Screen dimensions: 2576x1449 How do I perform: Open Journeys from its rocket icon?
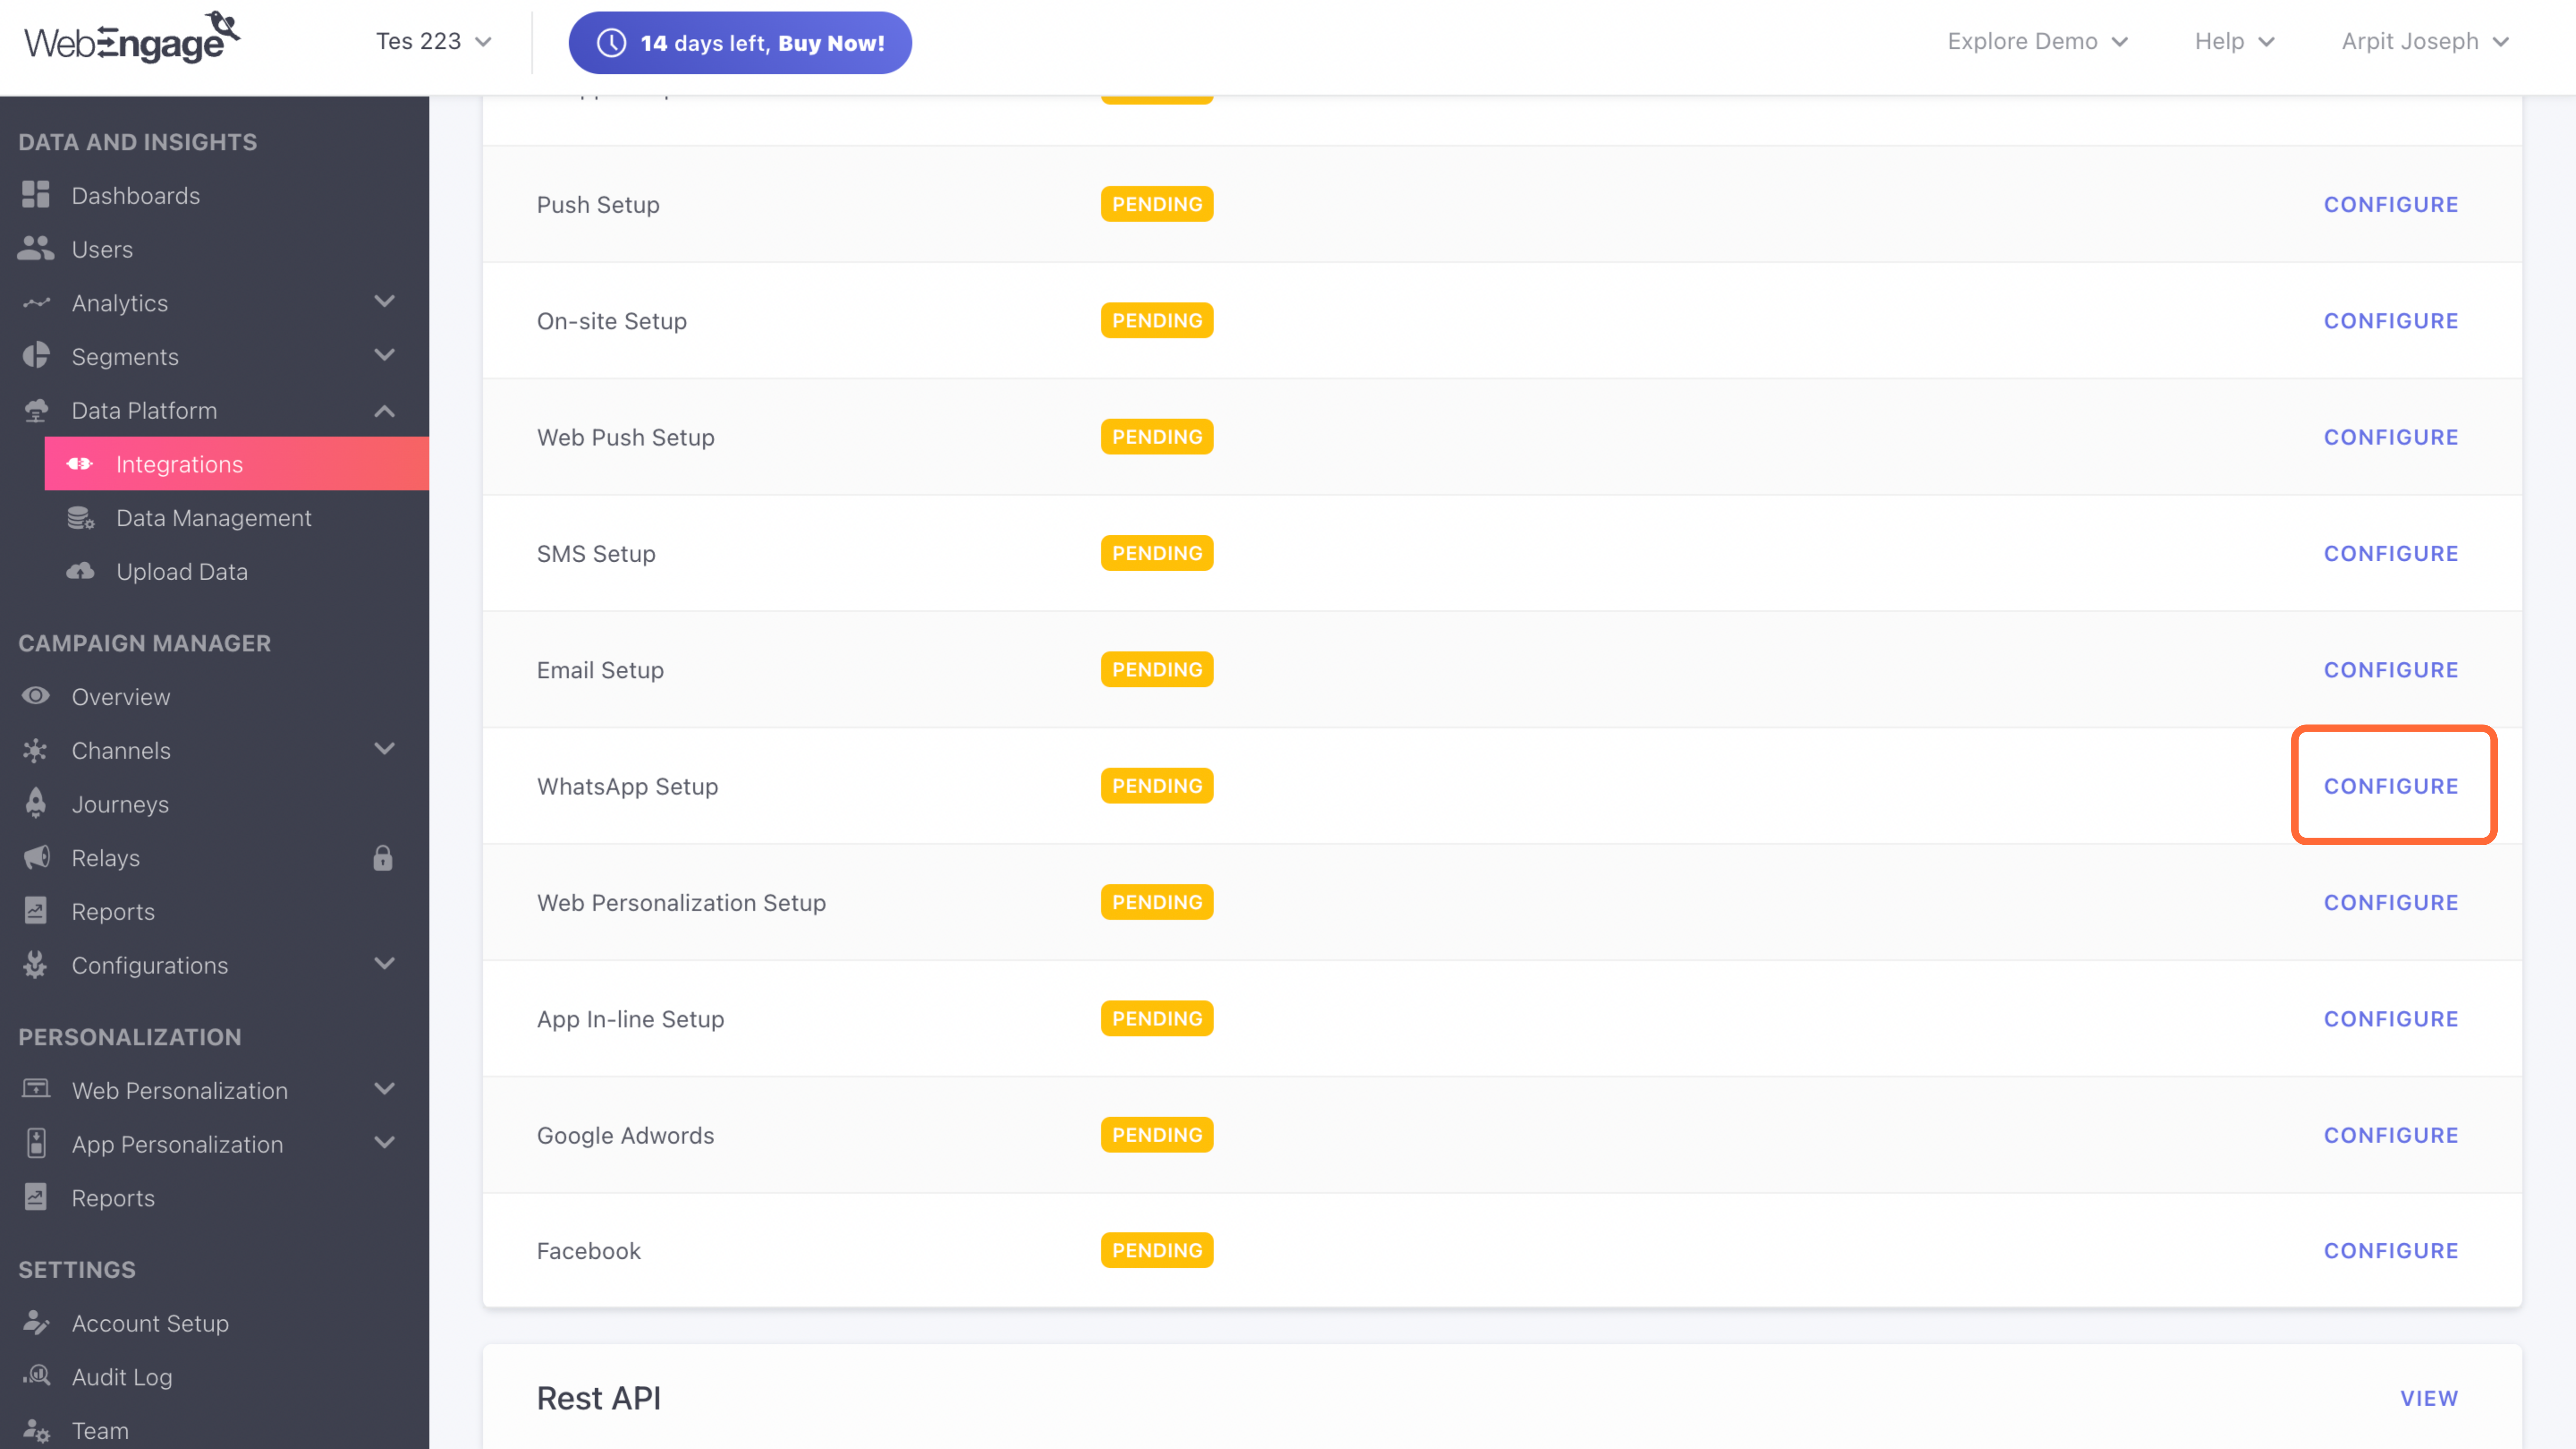pyautogui.click(x=36, y=803)
